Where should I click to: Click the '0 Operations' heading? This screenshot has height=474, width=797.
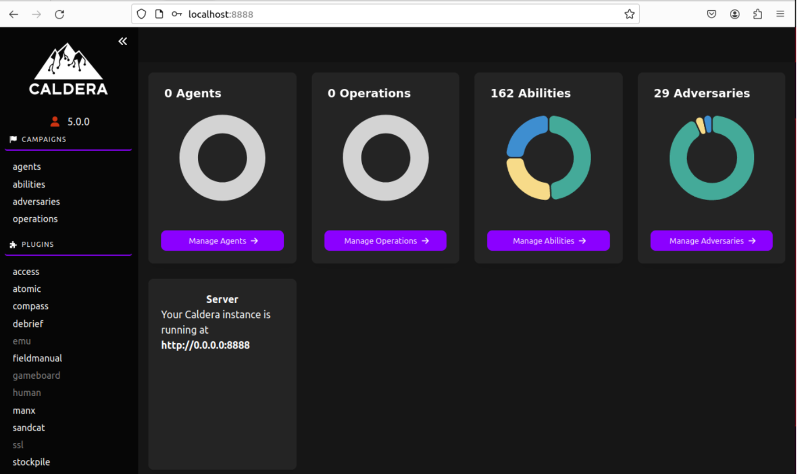pos(369,93)
